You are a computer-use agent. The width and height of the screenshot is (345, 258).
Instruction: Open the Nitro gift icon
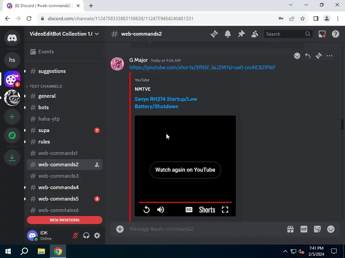[x=290, y=229]
